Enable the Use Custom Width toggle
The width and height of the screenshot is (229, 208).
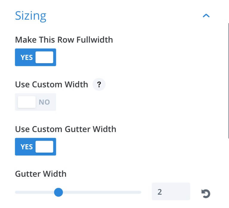point(35,102)
